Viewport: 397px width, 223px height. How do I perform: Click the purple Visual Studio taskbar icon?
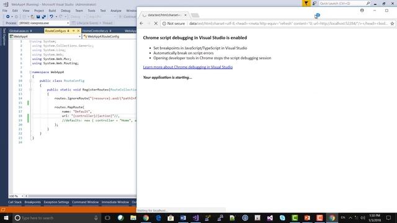click(195, 217)
